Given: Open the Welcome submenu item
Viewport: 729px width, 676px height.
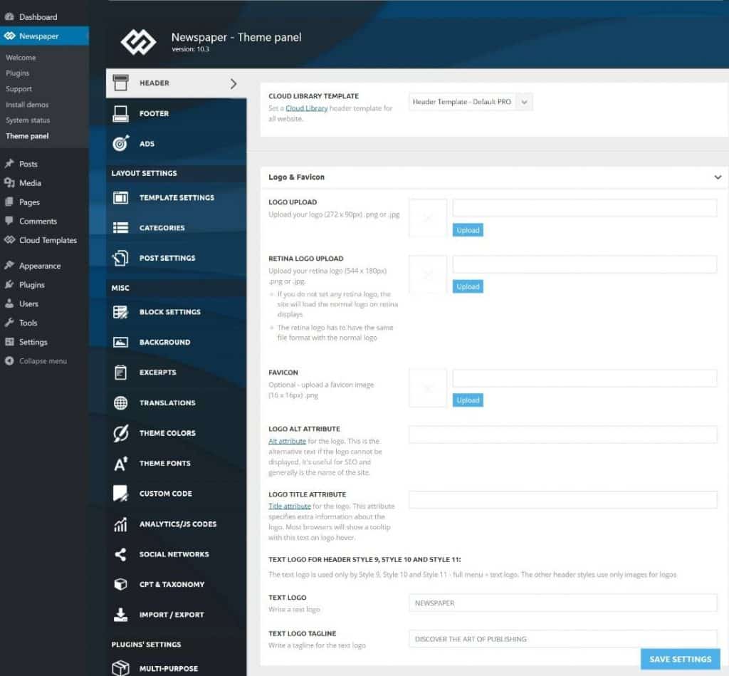Looking at the screenshot, I should tap(21, 58).
